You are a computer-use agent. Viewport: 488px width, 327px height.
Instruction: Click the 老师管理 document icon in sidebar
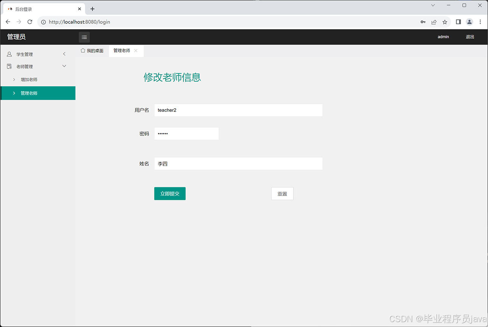click(x=9, y=66)
